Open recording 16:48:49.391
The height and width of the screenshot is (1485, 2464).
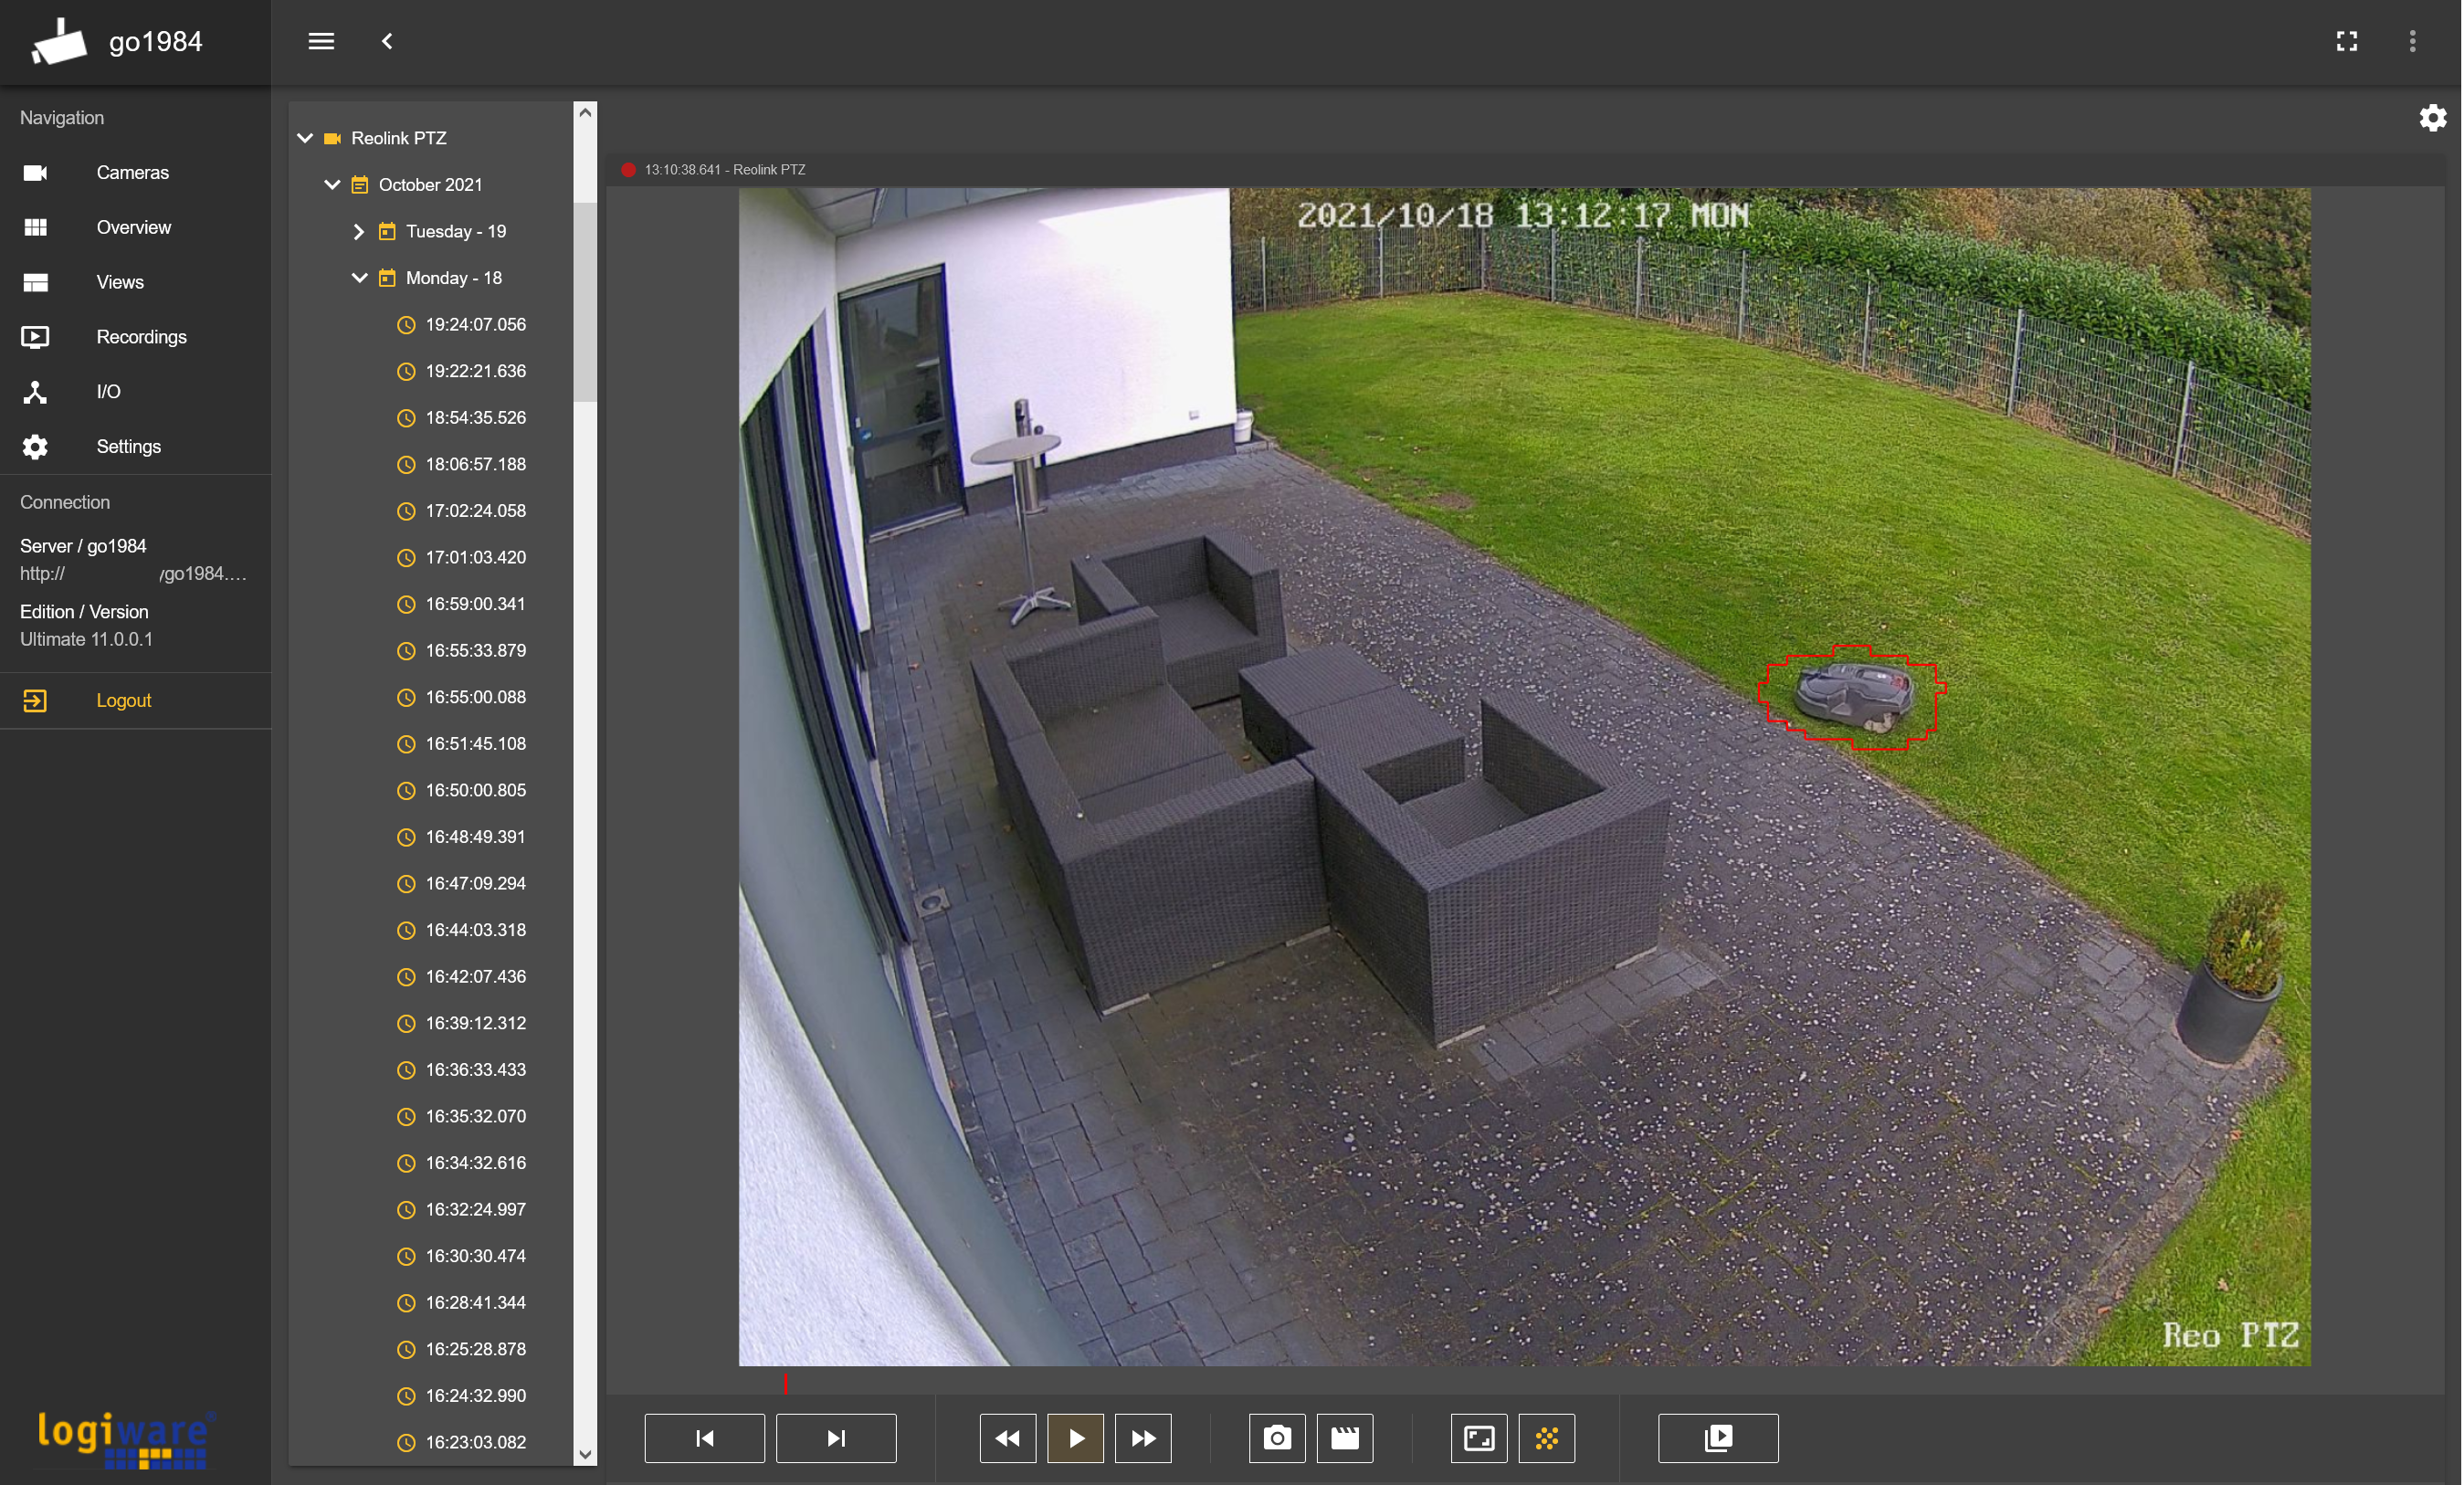pos(475,836)
